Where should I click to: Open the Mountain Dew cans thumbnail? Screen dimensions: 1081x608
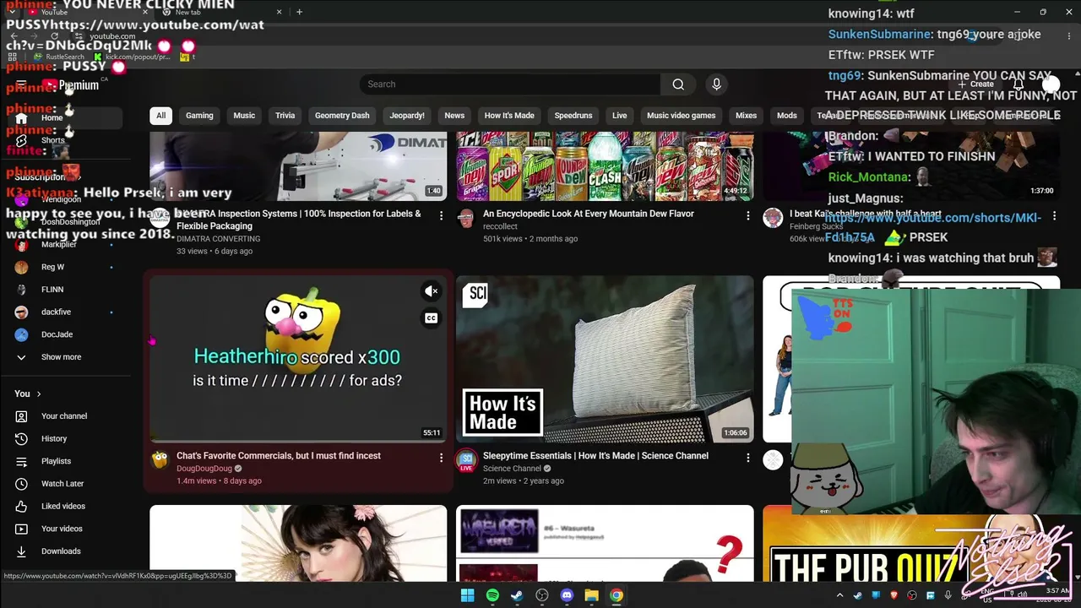[605, 166]
